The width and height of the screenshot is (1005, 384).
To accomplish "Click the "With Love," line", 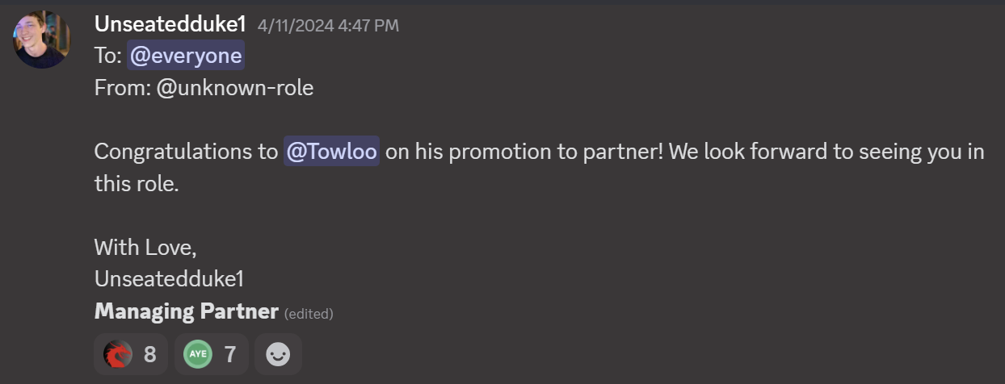I will (145, 247).
